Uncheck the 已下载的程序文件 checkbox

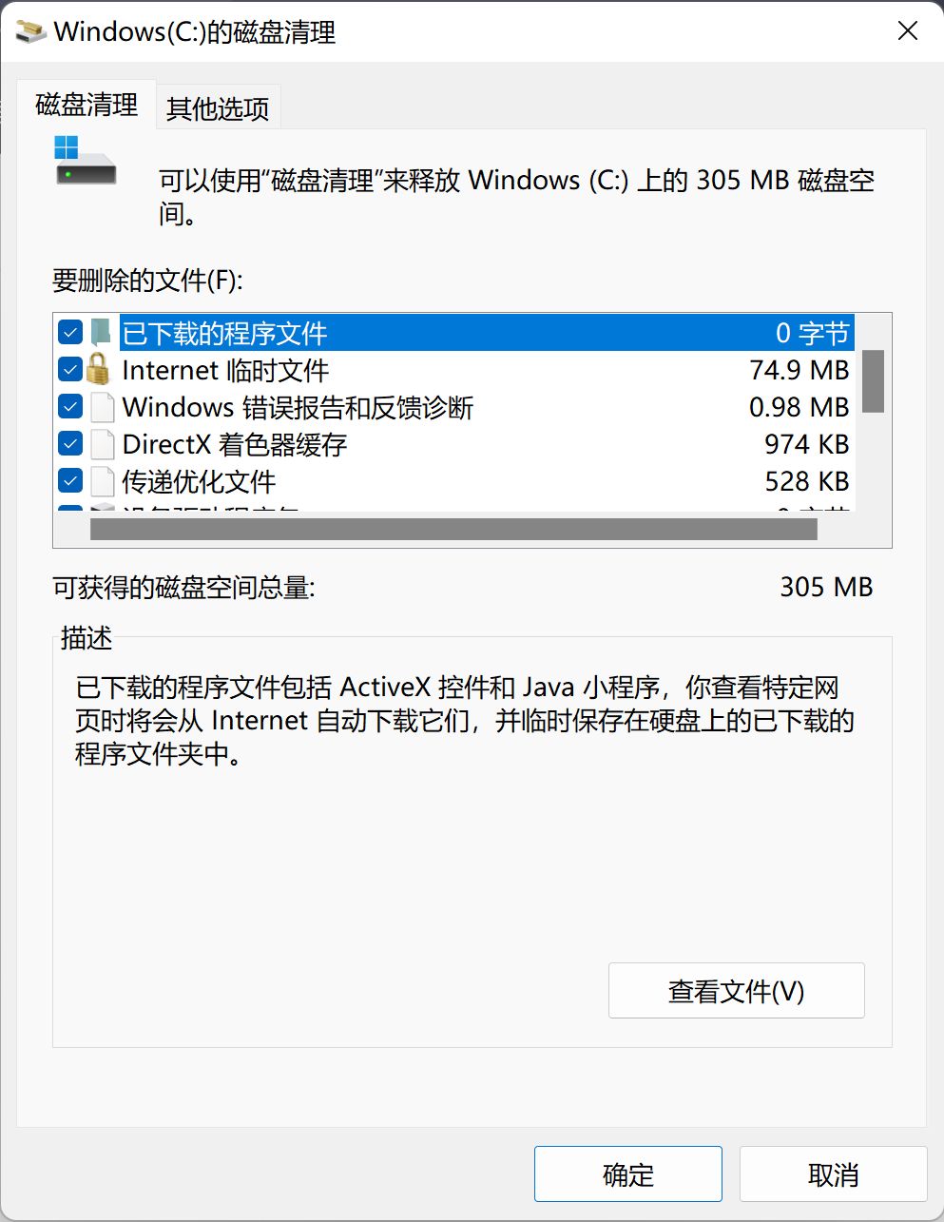coord(70,333)
